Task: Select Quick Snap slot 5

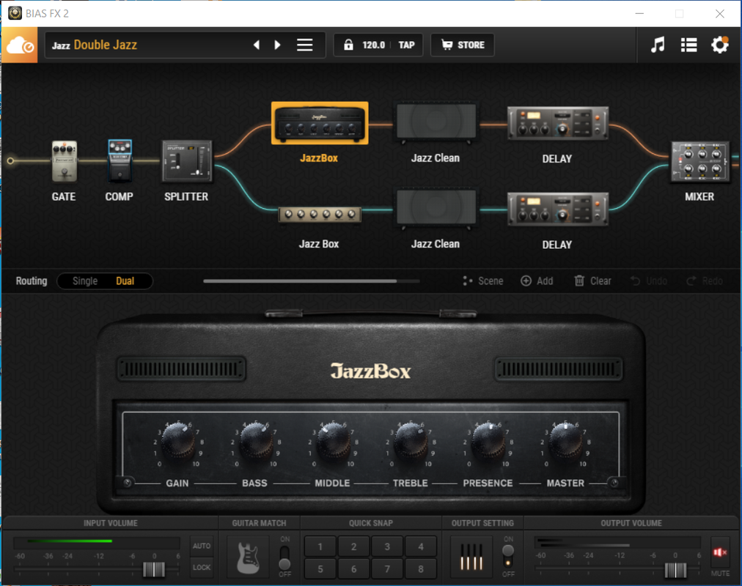Action: (320, 569)
